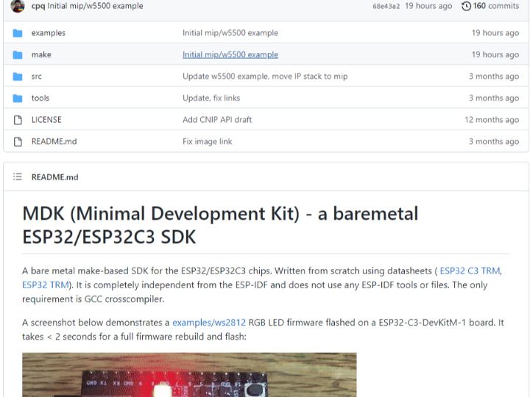
Task: Open make folder's Initial mip/w5500 commit message
Action: (230, 54)
